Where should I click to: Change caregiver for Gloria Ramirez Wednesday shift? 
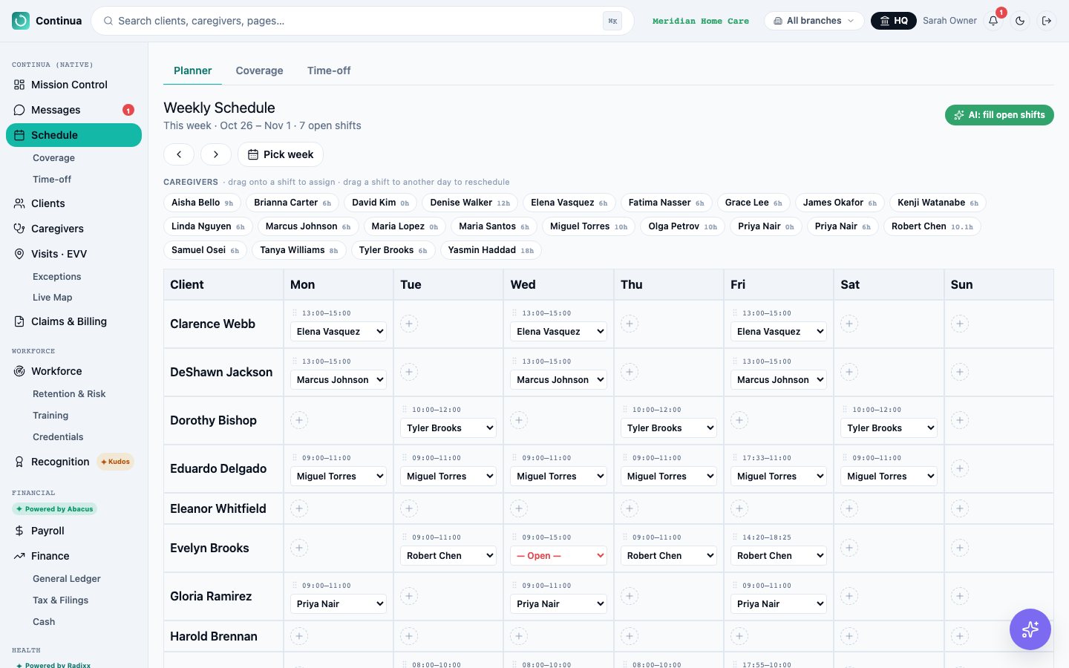tap(558, 604)
